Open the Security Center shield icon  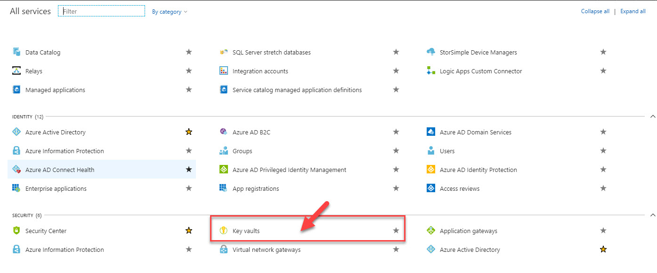pyautogui.click(x=16, y=231)
